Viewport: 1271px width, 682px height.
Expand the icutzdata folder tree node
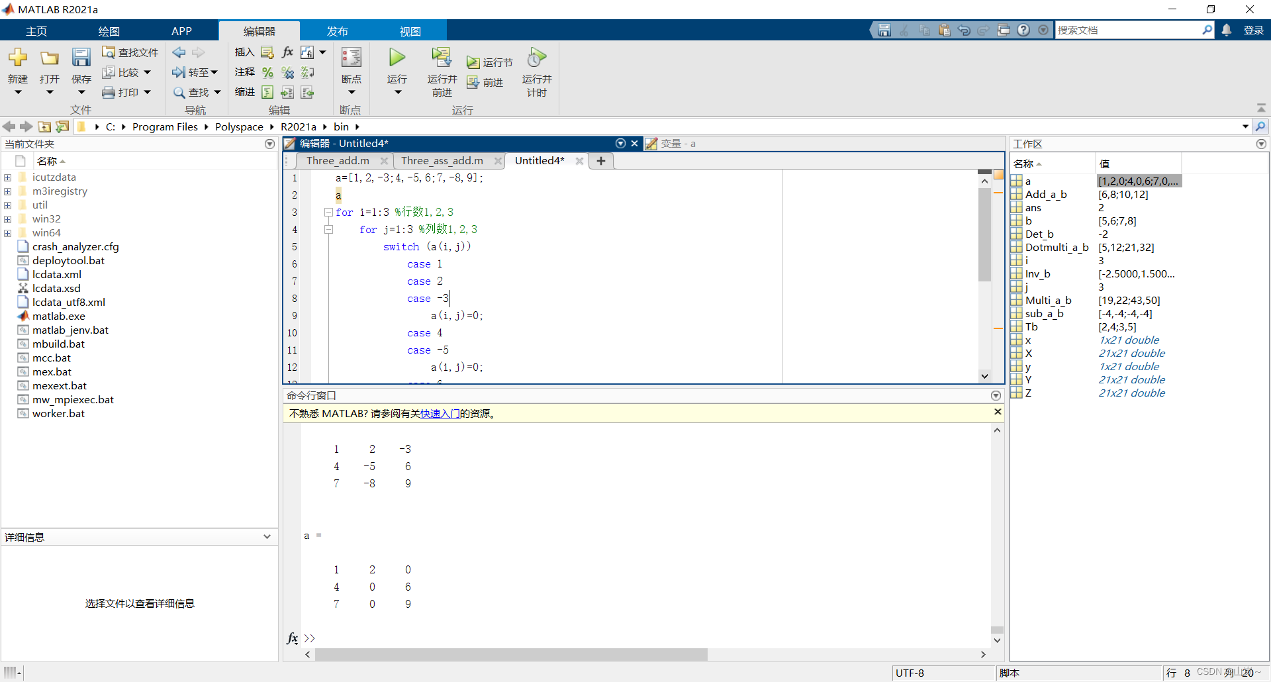tap(8, 177)
